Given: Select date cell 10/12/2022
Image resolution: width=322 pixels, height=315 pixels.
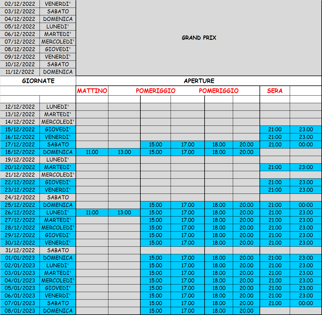Looking at the screenshot, I should click(20, 64).
